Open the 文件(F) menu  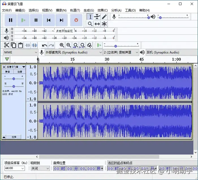[7, 10]
